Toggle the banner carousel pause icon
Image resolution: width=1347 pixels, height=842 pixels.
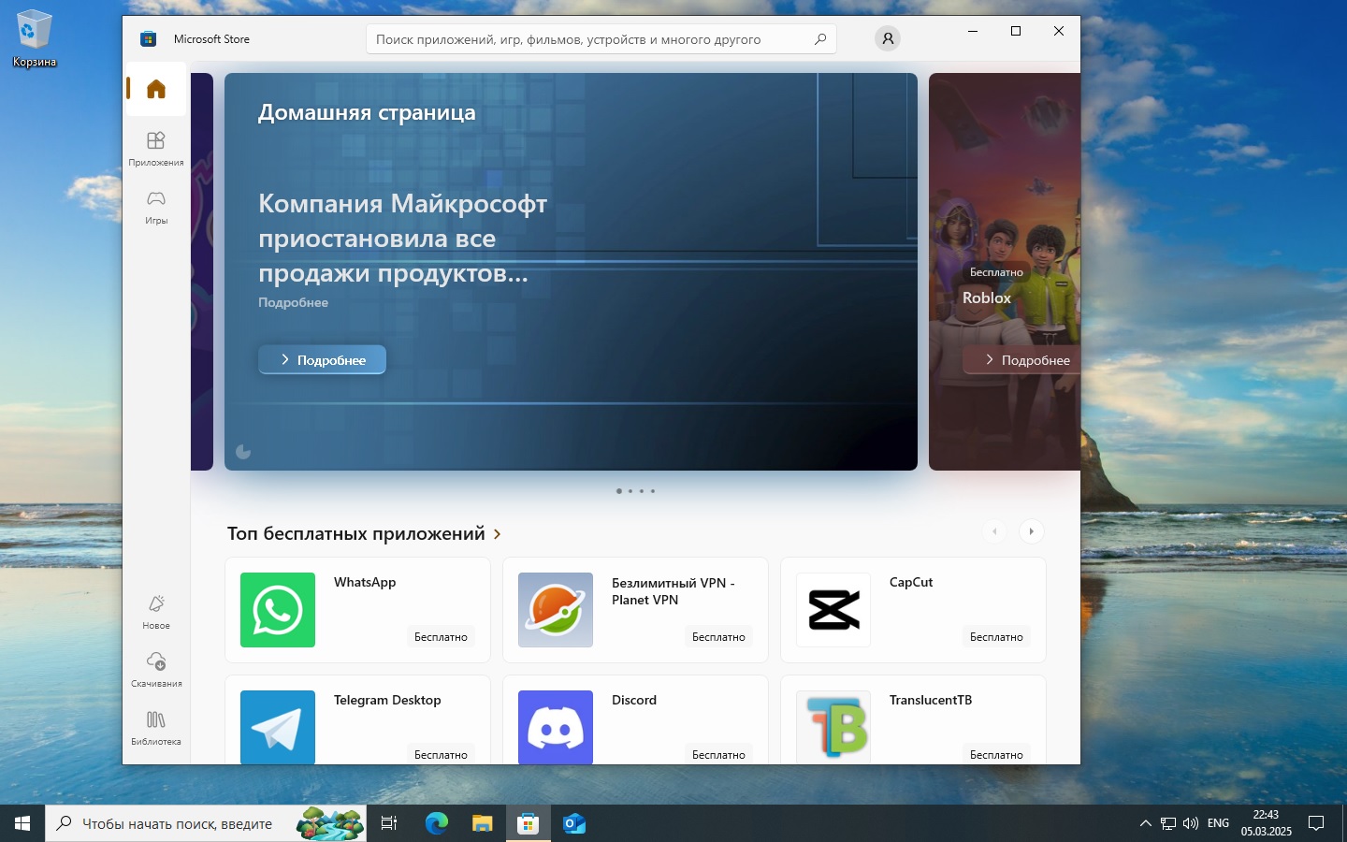click(x=243, y=452)
